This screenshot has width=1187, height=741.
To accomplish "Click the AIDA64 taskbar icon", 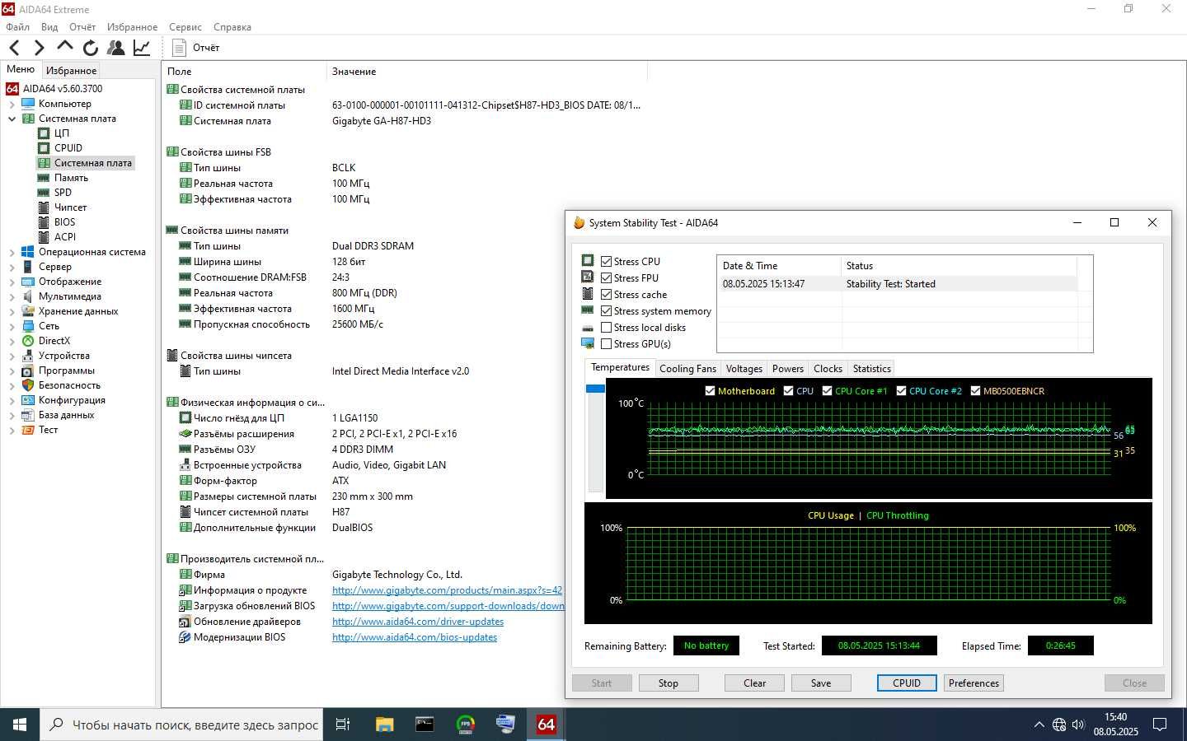I will [x=546, y=725].
